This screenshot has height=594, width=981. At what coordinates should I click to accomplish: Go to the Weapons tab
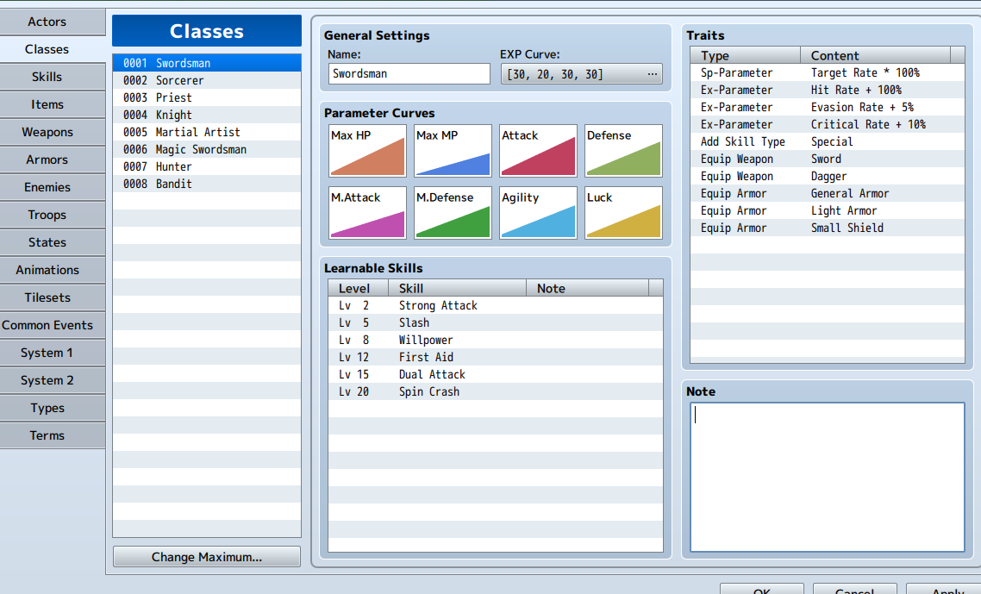click(x=53, y=132)
